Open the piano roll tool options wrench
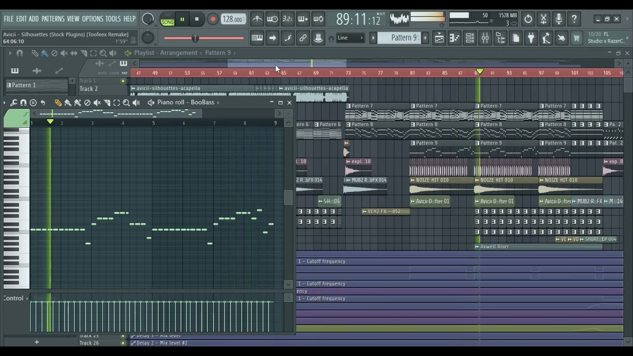 13,102
